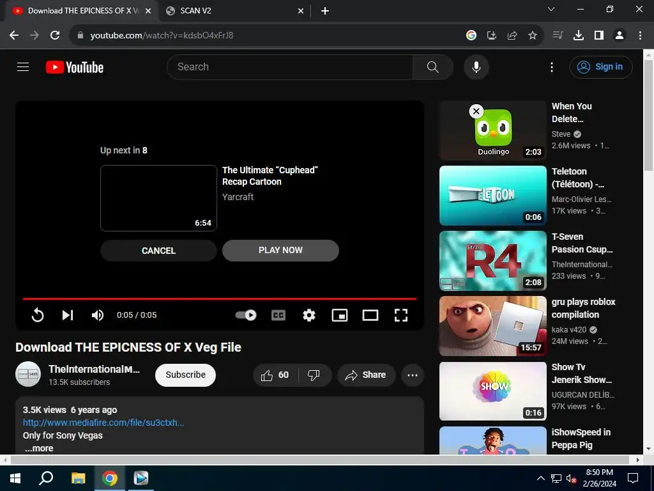
Task: Open the YouTube hamburger guide menu
Action: coord(23,66)
